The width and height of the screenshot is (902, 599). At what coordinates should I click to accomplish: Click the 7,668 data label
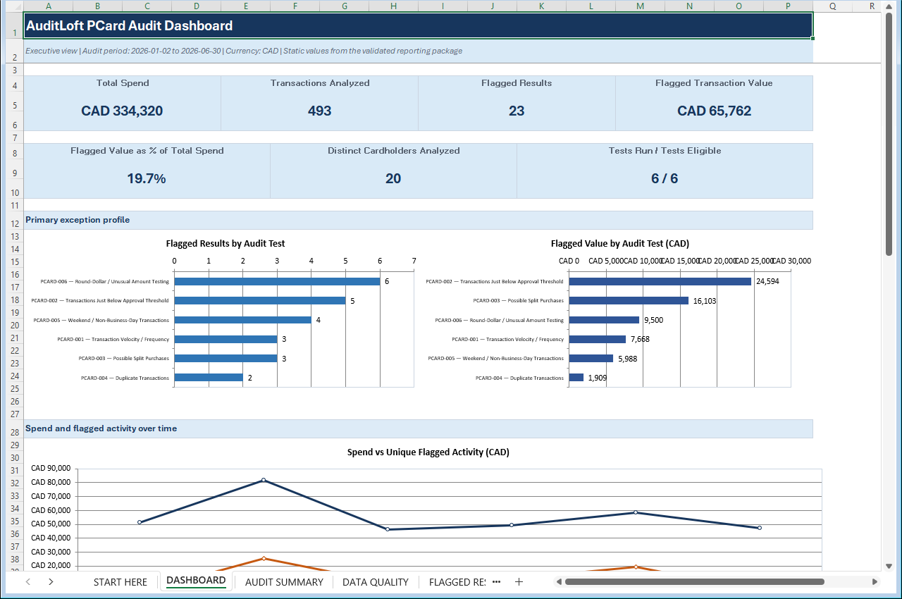[640, 340]
